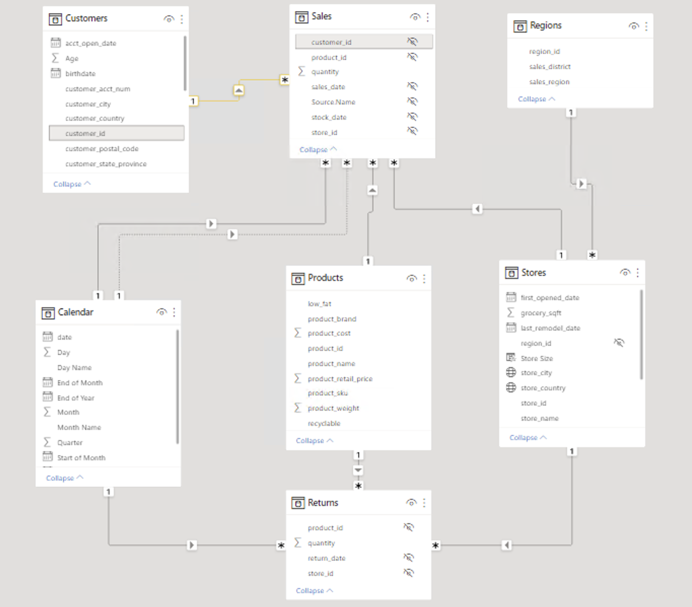Viewport: 692px width, 607px height.
Task: Toggle visibility eye on Returns table header
Action: [411, 503]
